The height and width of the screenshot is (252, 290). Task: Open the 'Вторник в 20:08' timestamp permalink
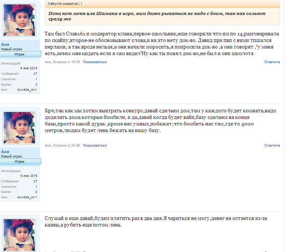coord(67,146)
